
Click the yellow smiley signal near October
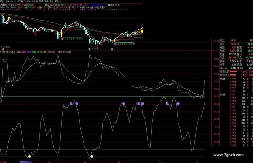pos(92,156)
